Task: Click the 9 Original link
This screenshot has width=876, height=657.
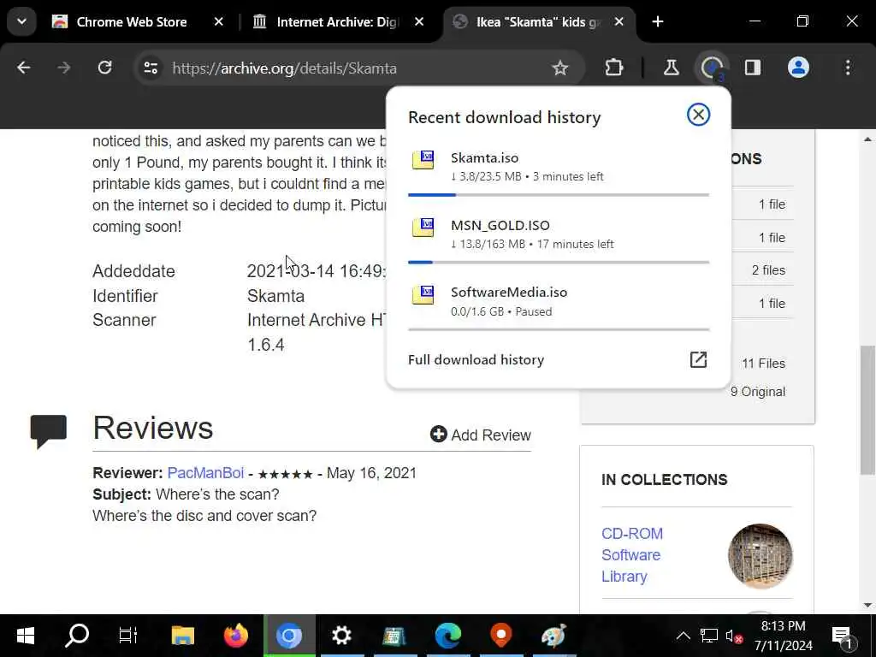Action: point(758,392)
